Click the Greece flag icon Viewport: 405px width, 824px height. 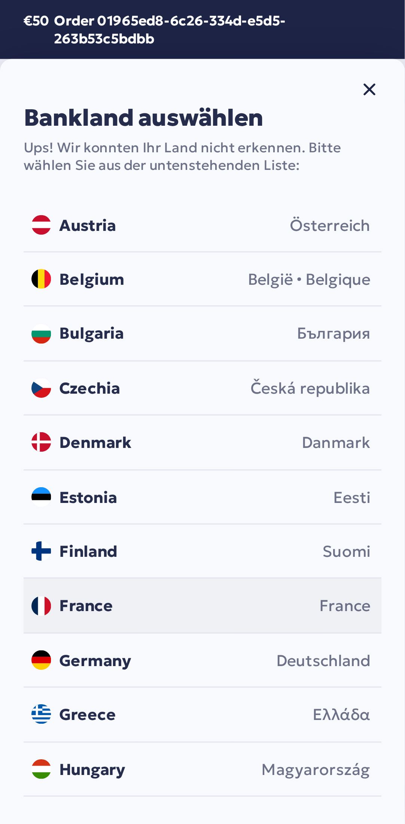(x=41, y=714)
